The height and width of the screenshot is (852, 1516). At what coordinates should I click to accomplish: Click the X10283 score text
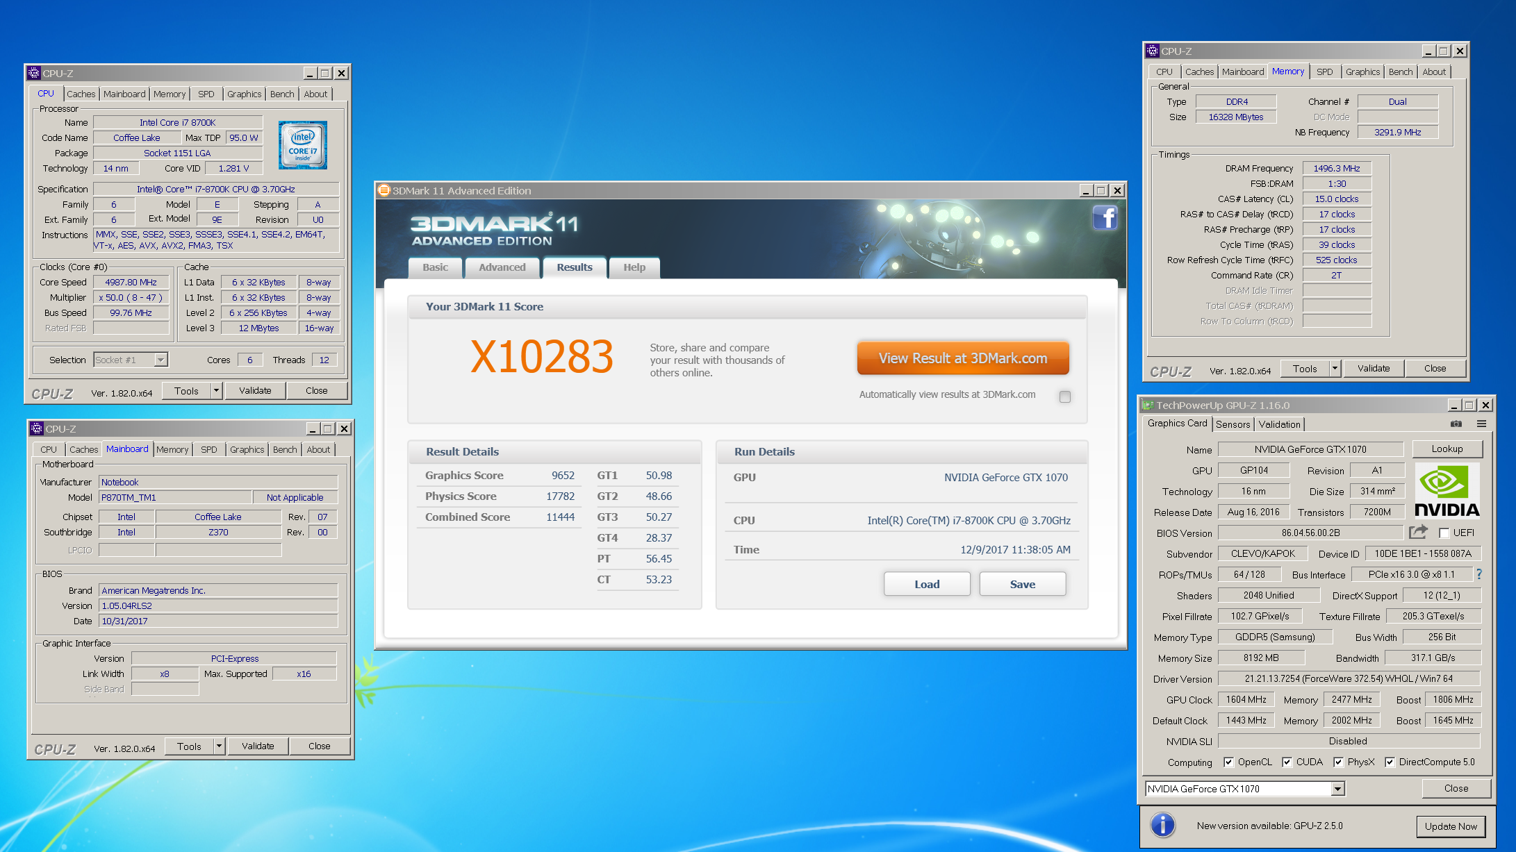coord(541,357)
